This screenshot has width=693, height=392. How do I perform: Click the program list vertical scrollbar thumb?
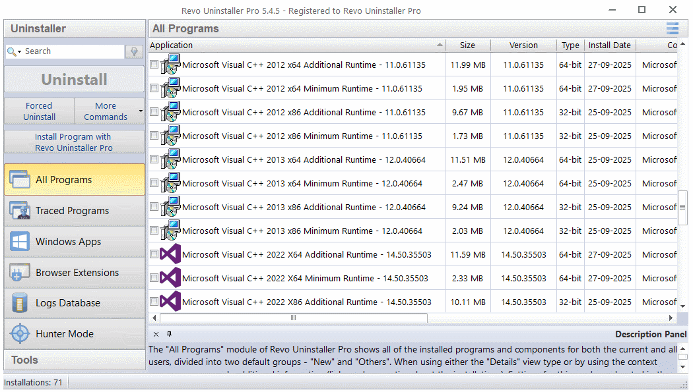(x=683, y=208)
